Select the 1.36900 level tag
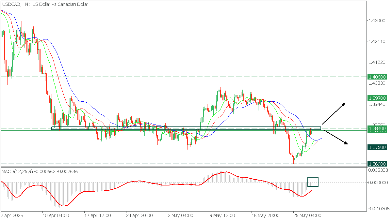This screenshot has height=220, width=392. (377, 164)
